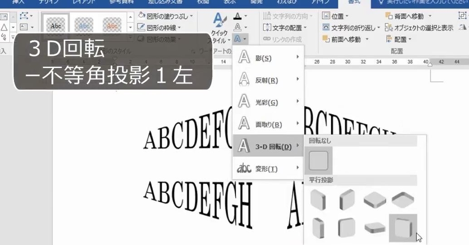Screen dimensions: 469x245
Task: Expand the text fill color arrow
Action: pos(245,16)
